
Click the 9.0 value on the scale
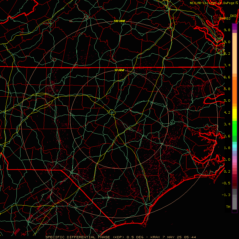tap(227, 42)
